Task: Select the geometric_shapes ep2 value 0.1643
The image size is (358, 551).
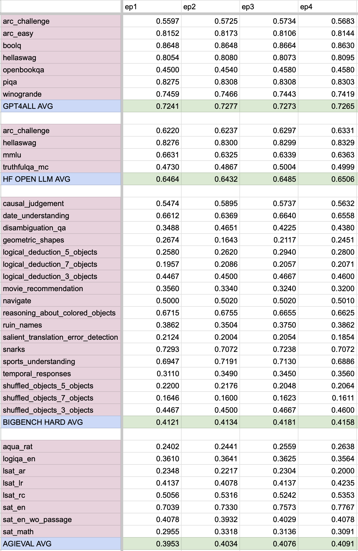Action: tap(211, 240)
